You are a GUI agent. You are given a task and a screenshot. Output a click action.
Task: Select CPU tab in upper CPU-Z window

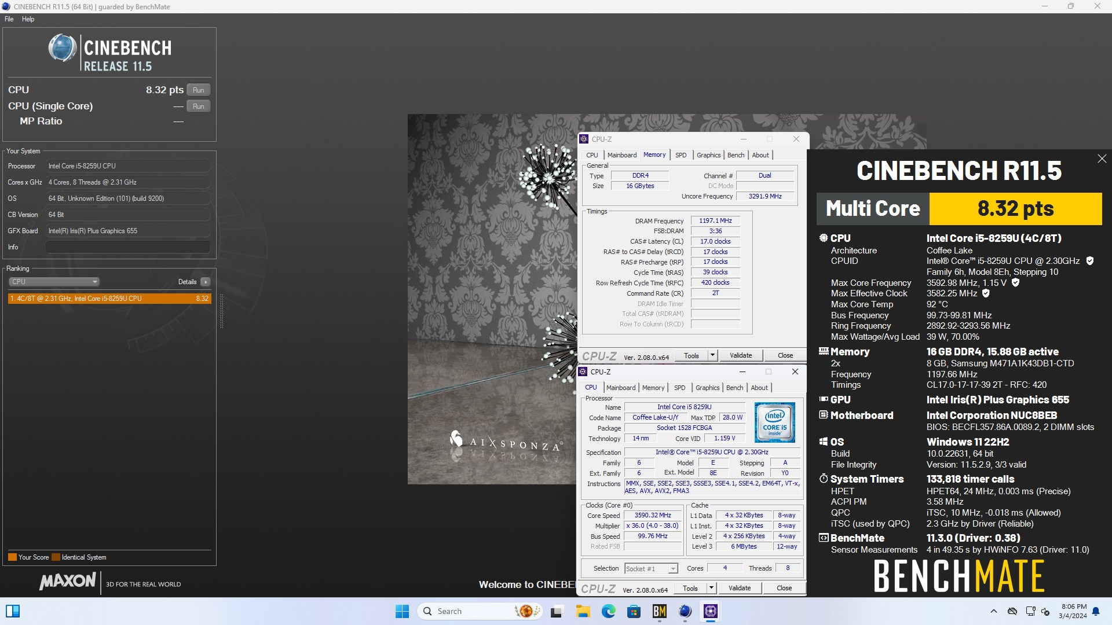click(592, 155)
